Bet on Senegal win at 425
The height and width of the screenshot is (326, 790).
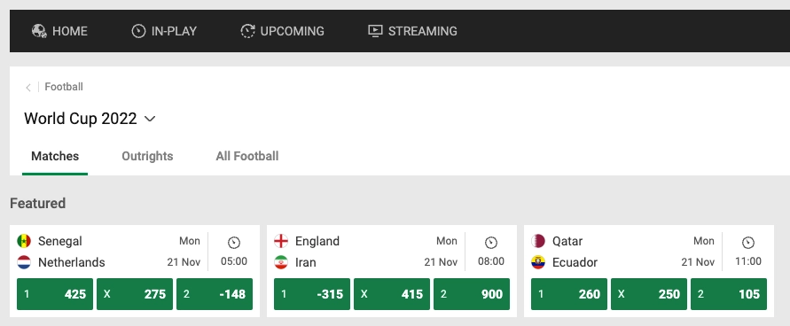[x=55, y=294]
